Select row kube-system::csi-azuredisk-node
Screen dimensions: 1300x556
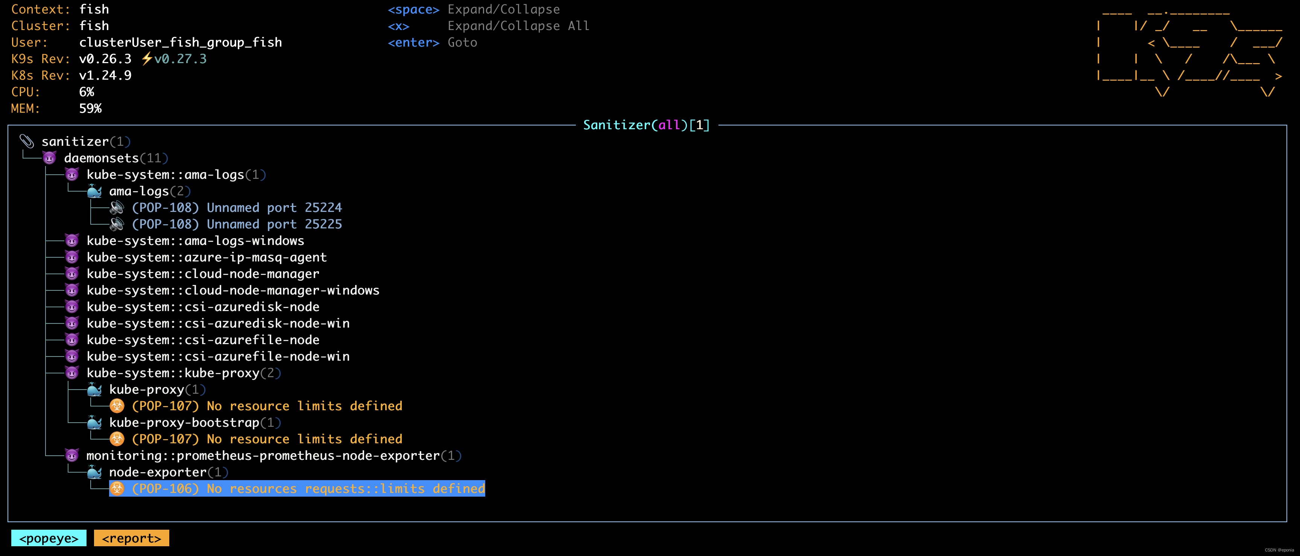click(203, 307)
